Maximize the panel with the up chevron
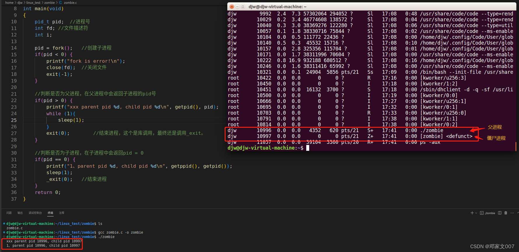 [518, 213]
